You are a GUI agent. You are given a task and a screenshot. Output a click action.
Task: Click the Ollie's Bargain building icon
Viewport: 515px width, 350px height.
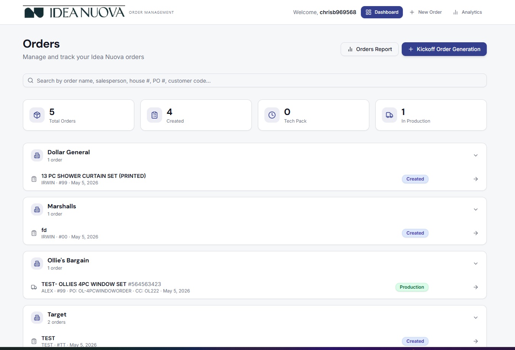click(x=37, y=264)
